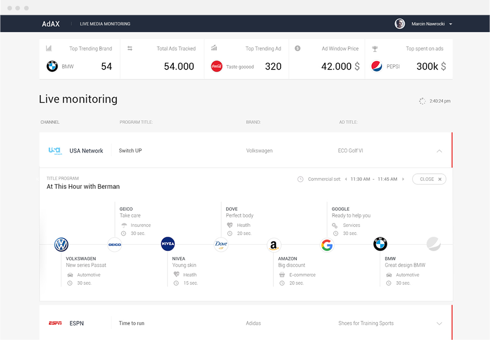Click the 2:40:24 pm live clock
The image size is (490, 340).
[x=440, y=101]
